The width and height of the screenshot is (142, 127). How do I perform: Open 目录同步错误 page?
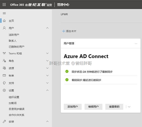pos(17,109)
